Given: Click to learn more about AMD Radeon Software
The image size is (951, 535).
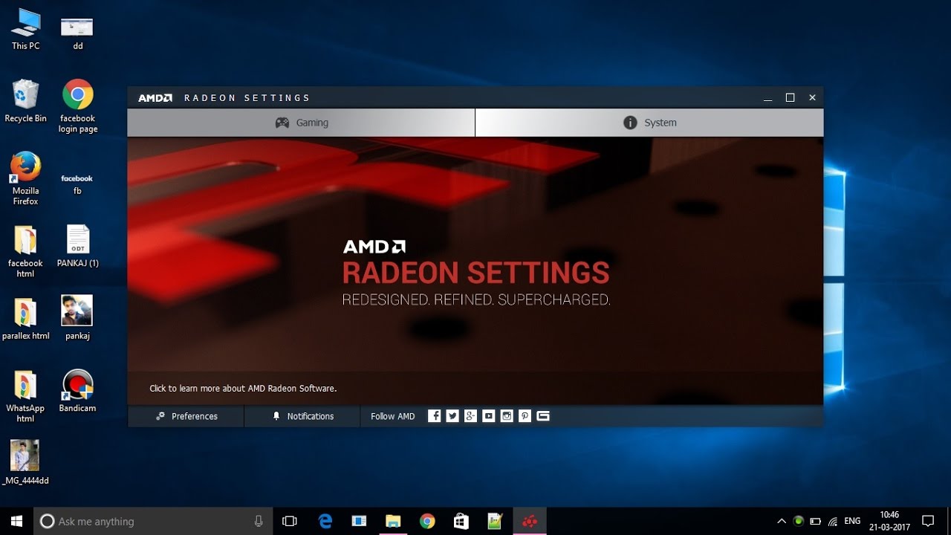Looking at the screenshot, I should click(243, 388).
